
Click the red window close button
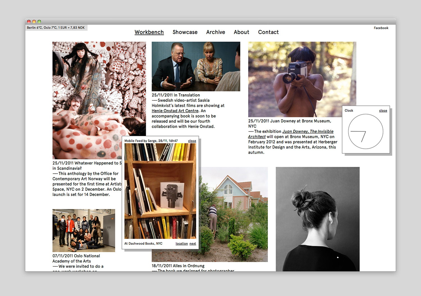[29, 22]
